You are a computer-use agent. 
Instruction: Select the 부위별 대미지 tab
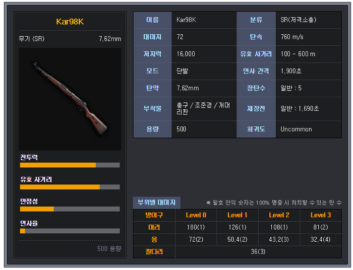(x=156, y=202)
